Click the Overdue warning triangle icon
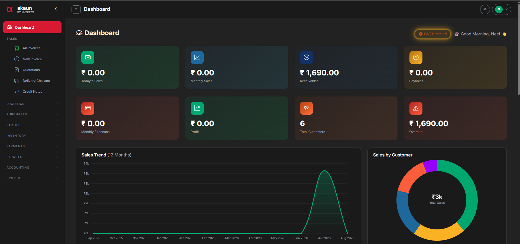The width and height of the screenshot is (520, 244). (416, 108)
